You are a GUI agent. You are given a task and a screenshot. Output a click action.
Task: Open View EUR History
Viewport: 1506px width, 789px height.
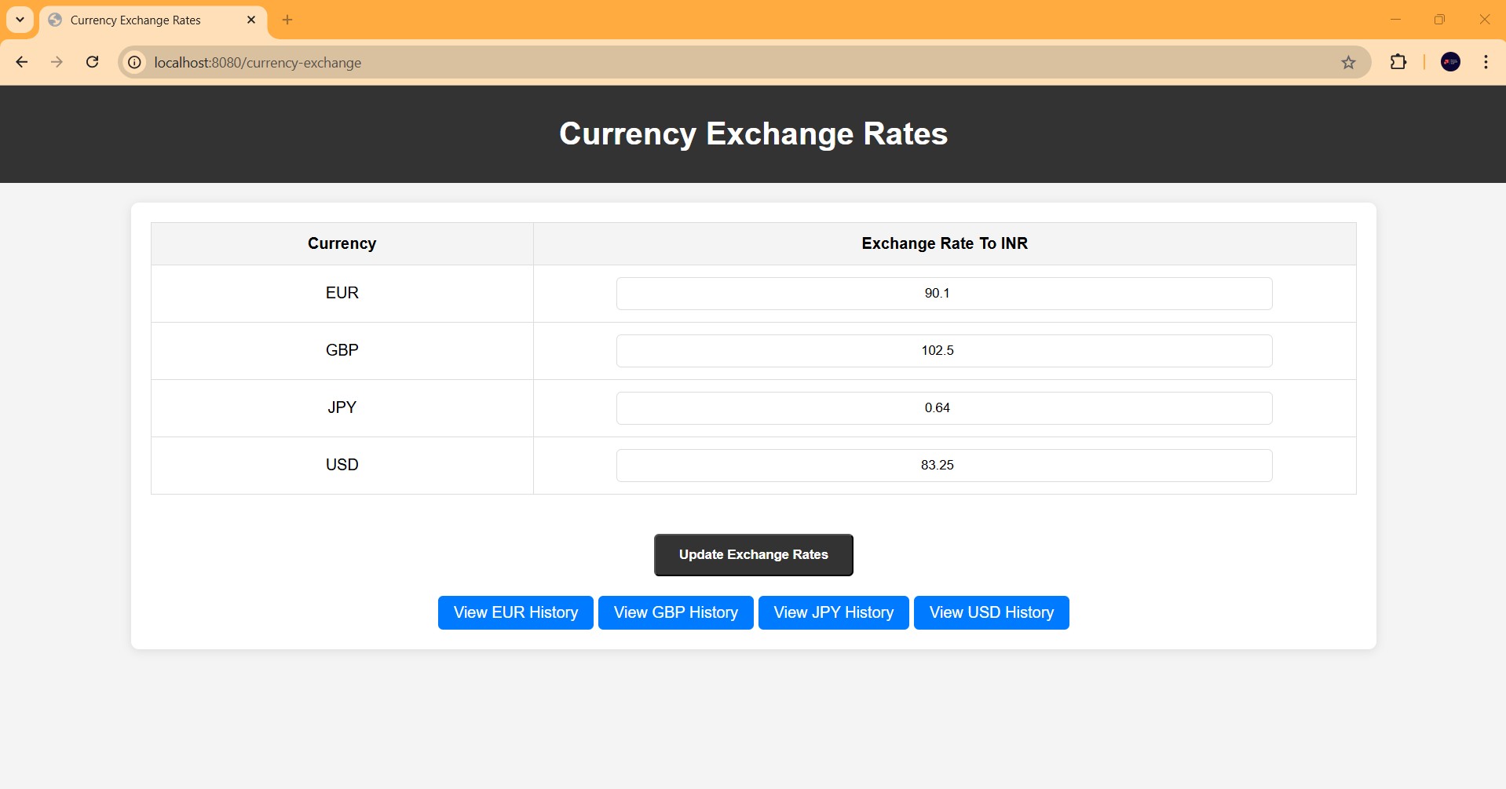click(x=516, y=612)
